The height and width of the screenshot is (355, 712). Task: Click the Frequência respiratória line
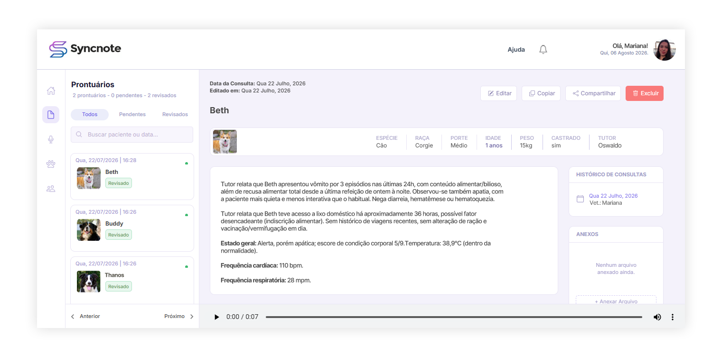point(266,280)
